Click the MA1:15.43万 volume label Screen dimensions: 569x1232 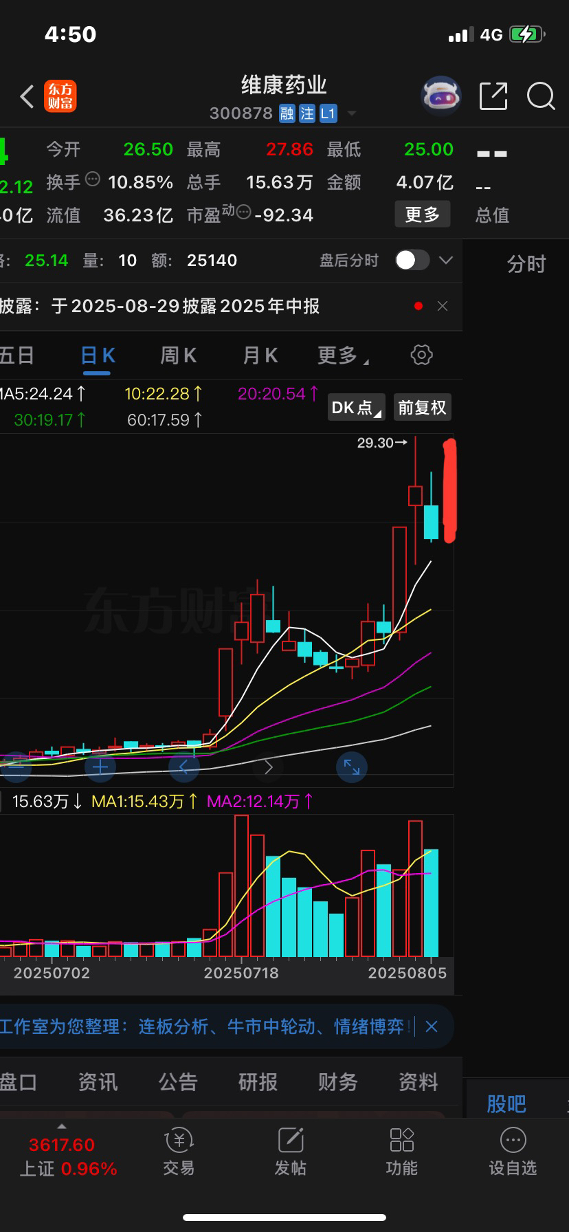[x=145, y=801]
